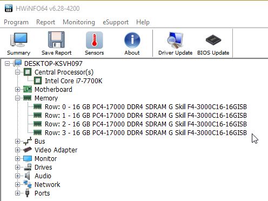Image resolution: width=268 pixels, height=201 pixels.
Task: Click the Motherboard tree icon
Action: [x=28, y=89]
